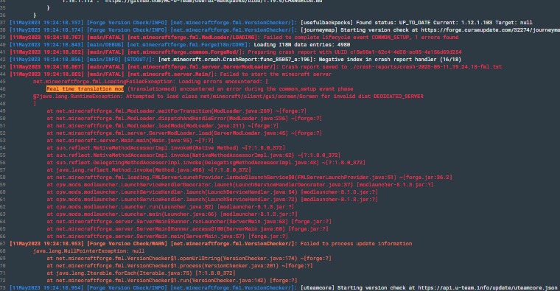The image size is (560, 291).
Task: Click '[usefulbackpacks] Found status: UP_TO_DATE' text
Action: (x=360, y=23)
